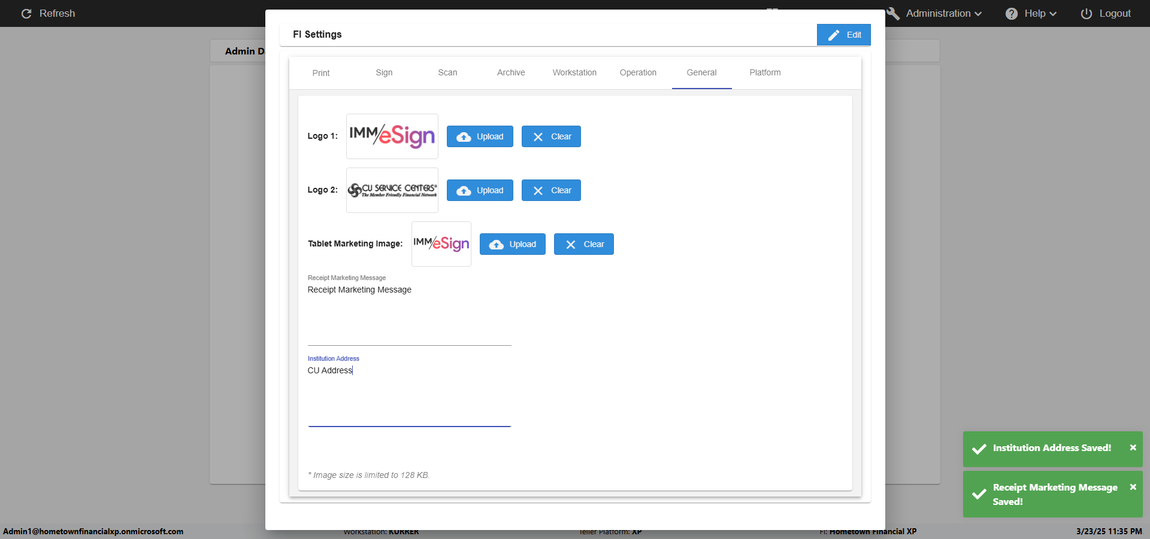Select the Workstation tab
The image size is (1150, 539).
click(575, 73)
